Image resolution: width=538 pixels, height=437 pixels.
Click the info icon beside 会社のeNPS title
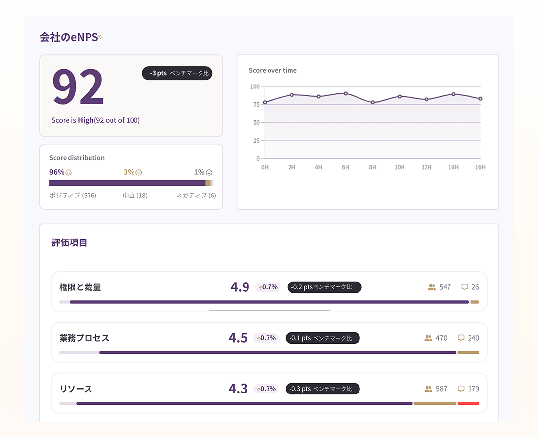(99, 37)
